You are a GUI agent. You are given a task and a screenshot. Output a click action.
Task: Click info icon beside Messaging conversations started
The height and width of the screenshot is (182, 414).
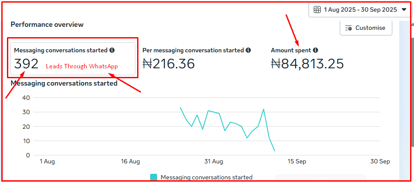point(112,51)
